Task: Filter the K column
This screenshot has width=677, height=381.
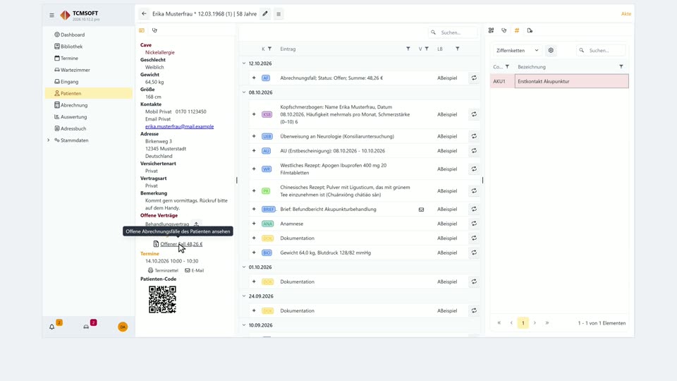Action: point(270,49)
